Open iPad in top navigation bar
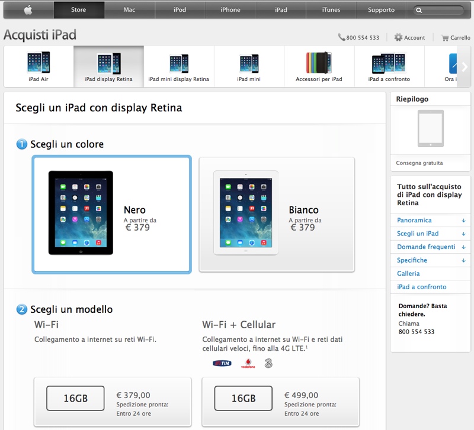The image size is (474, 430). pos(281,9)
